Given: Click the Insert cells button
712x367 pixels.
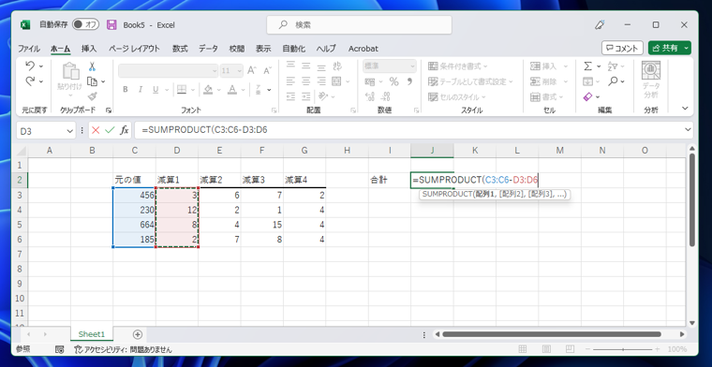Looking at the screenshot, I should coord(549,66).
